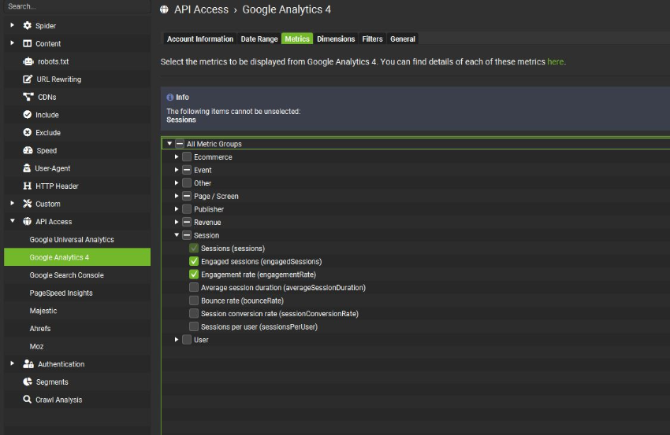
Task: Check the Ecommerce group checkbox
Action: (187, 157)
